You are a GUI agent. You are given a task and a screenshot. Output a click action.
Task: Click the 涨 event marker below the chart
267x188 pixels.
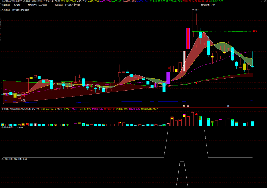click(188, 106)
